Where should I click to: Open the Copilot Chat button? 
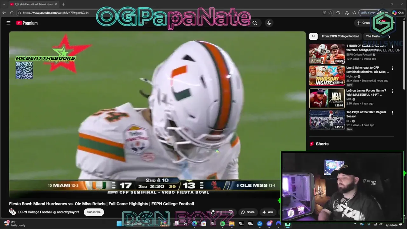click(398, 13)
